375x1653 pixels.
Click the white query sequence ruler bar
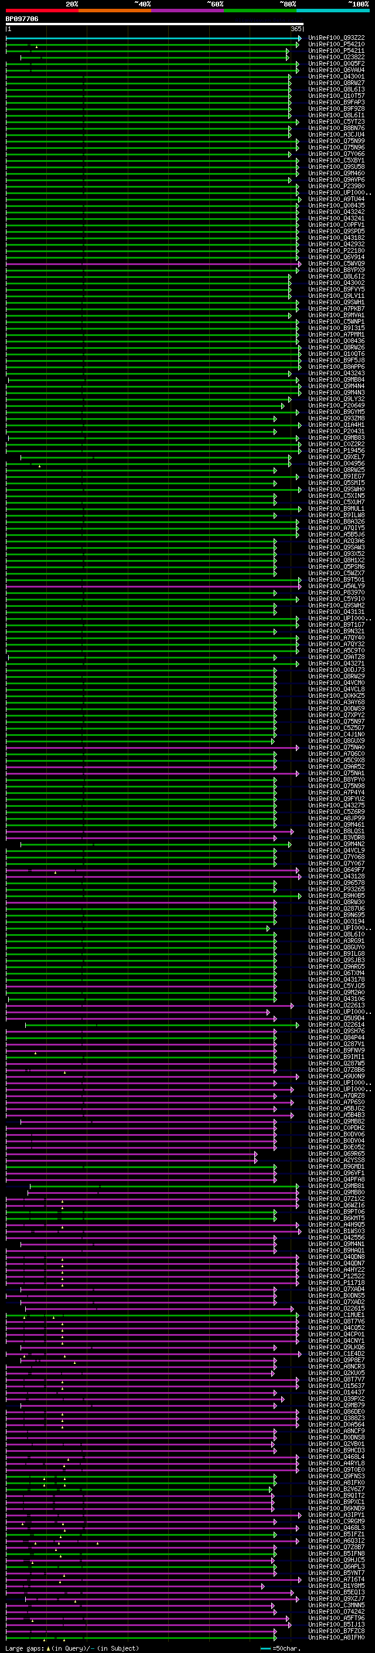155,23
